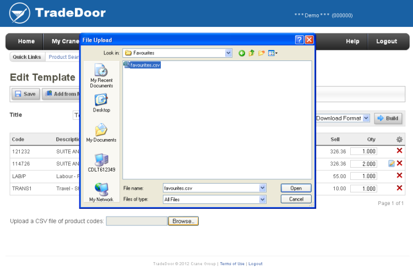The width and height of the screenshot is (413, 271).
Task: Open the table settings gear icon
Action: coord(399,139)
